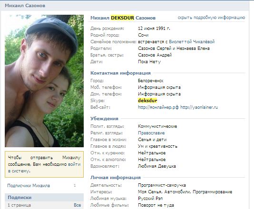
Task: Click 'скрыть подробную информацию' link
Action: (x=211, y=18)
